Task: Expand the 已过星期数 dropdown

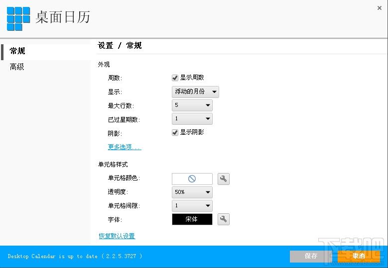Action: click(192, 119)
